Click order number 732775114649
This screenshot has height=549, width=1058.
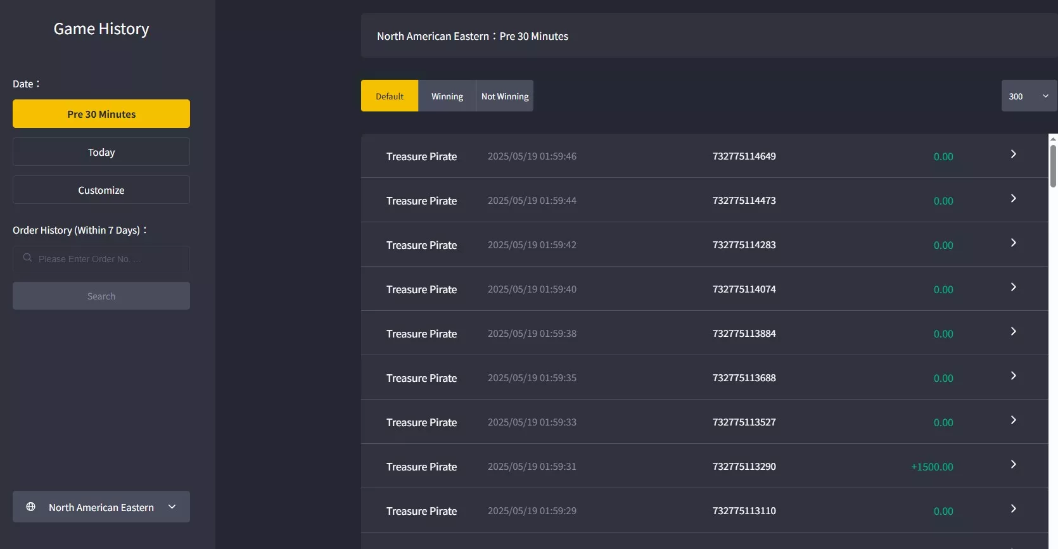coord(744,156)
